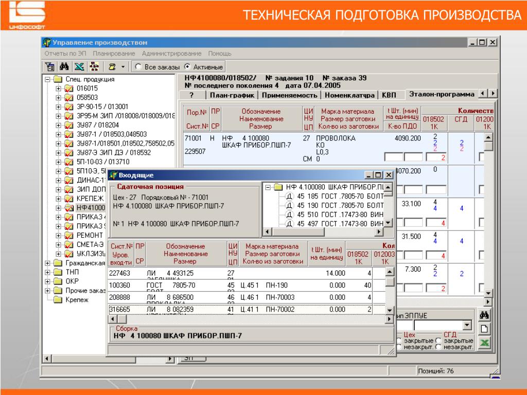527x395 pixels.
Task: Click the 3У87 / 018204 folder icon
Action: (68, 125)
